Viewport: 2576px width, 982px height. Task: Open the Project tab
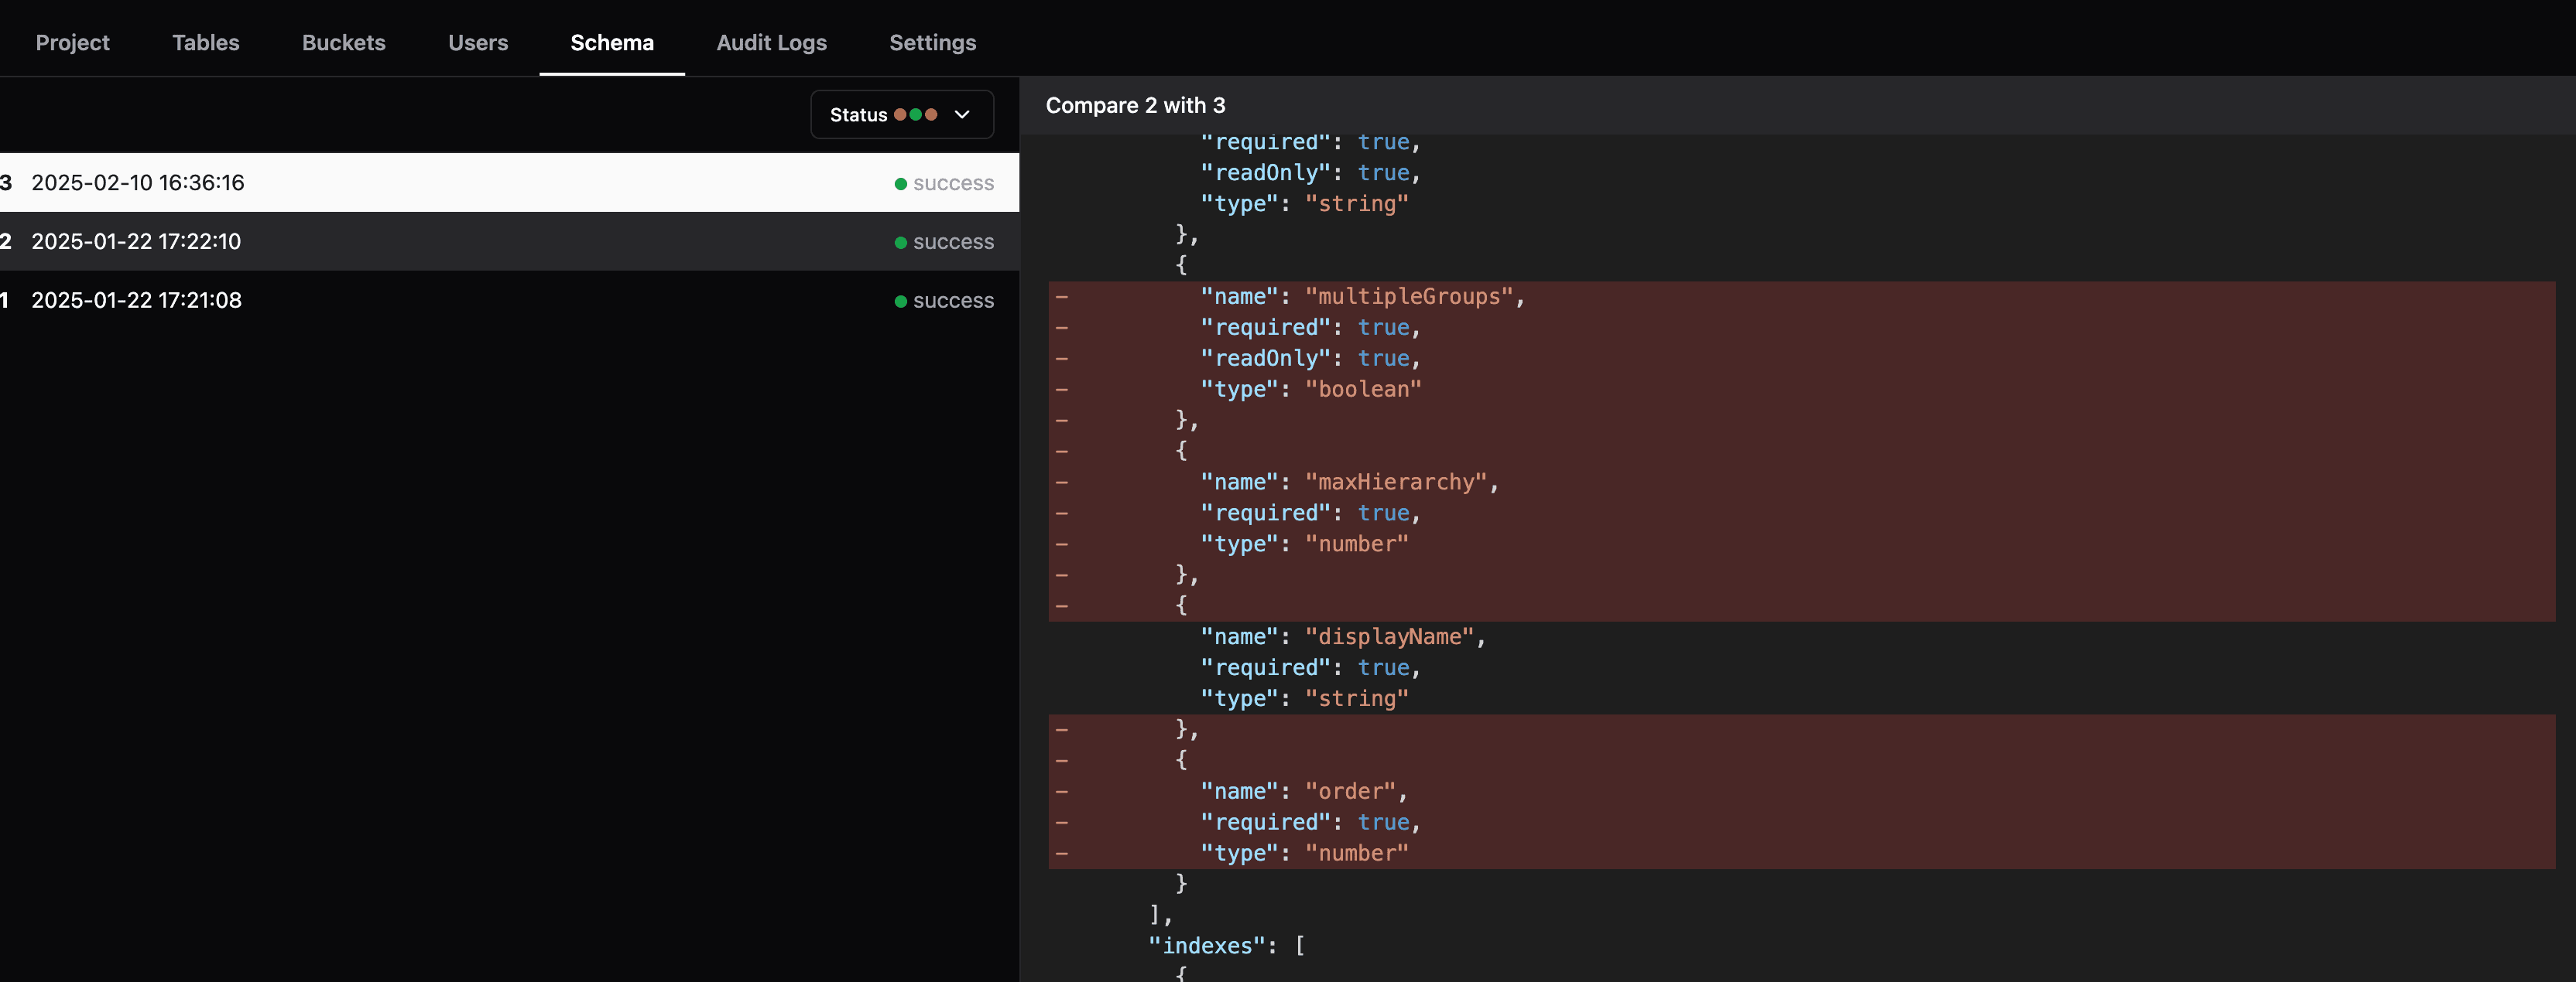72,43
